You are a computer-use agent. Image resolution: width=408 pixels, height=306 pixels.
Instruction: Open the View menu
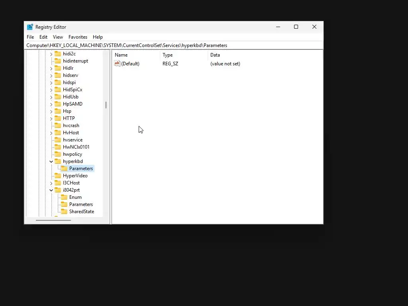(x=58, y=37)
